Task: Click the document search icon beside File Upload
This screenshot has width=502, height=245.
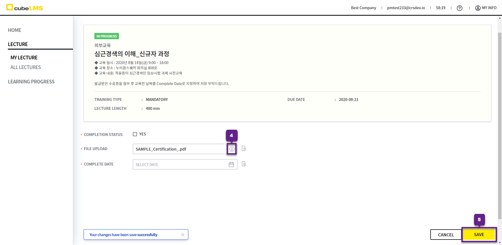Action: 244,149
